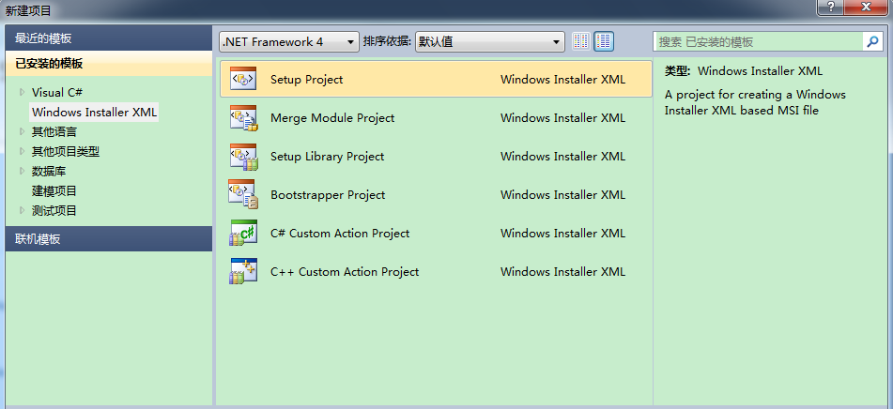Image resolution: width=893 pixels, height=409 pixels.
Task: Click the Setup Library Project name text
Action: [327, 157]
